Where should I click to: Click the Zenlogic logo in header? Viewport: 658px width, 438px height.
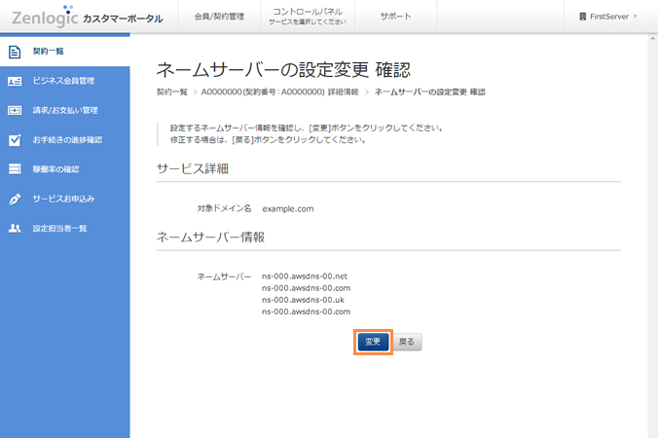45,17
